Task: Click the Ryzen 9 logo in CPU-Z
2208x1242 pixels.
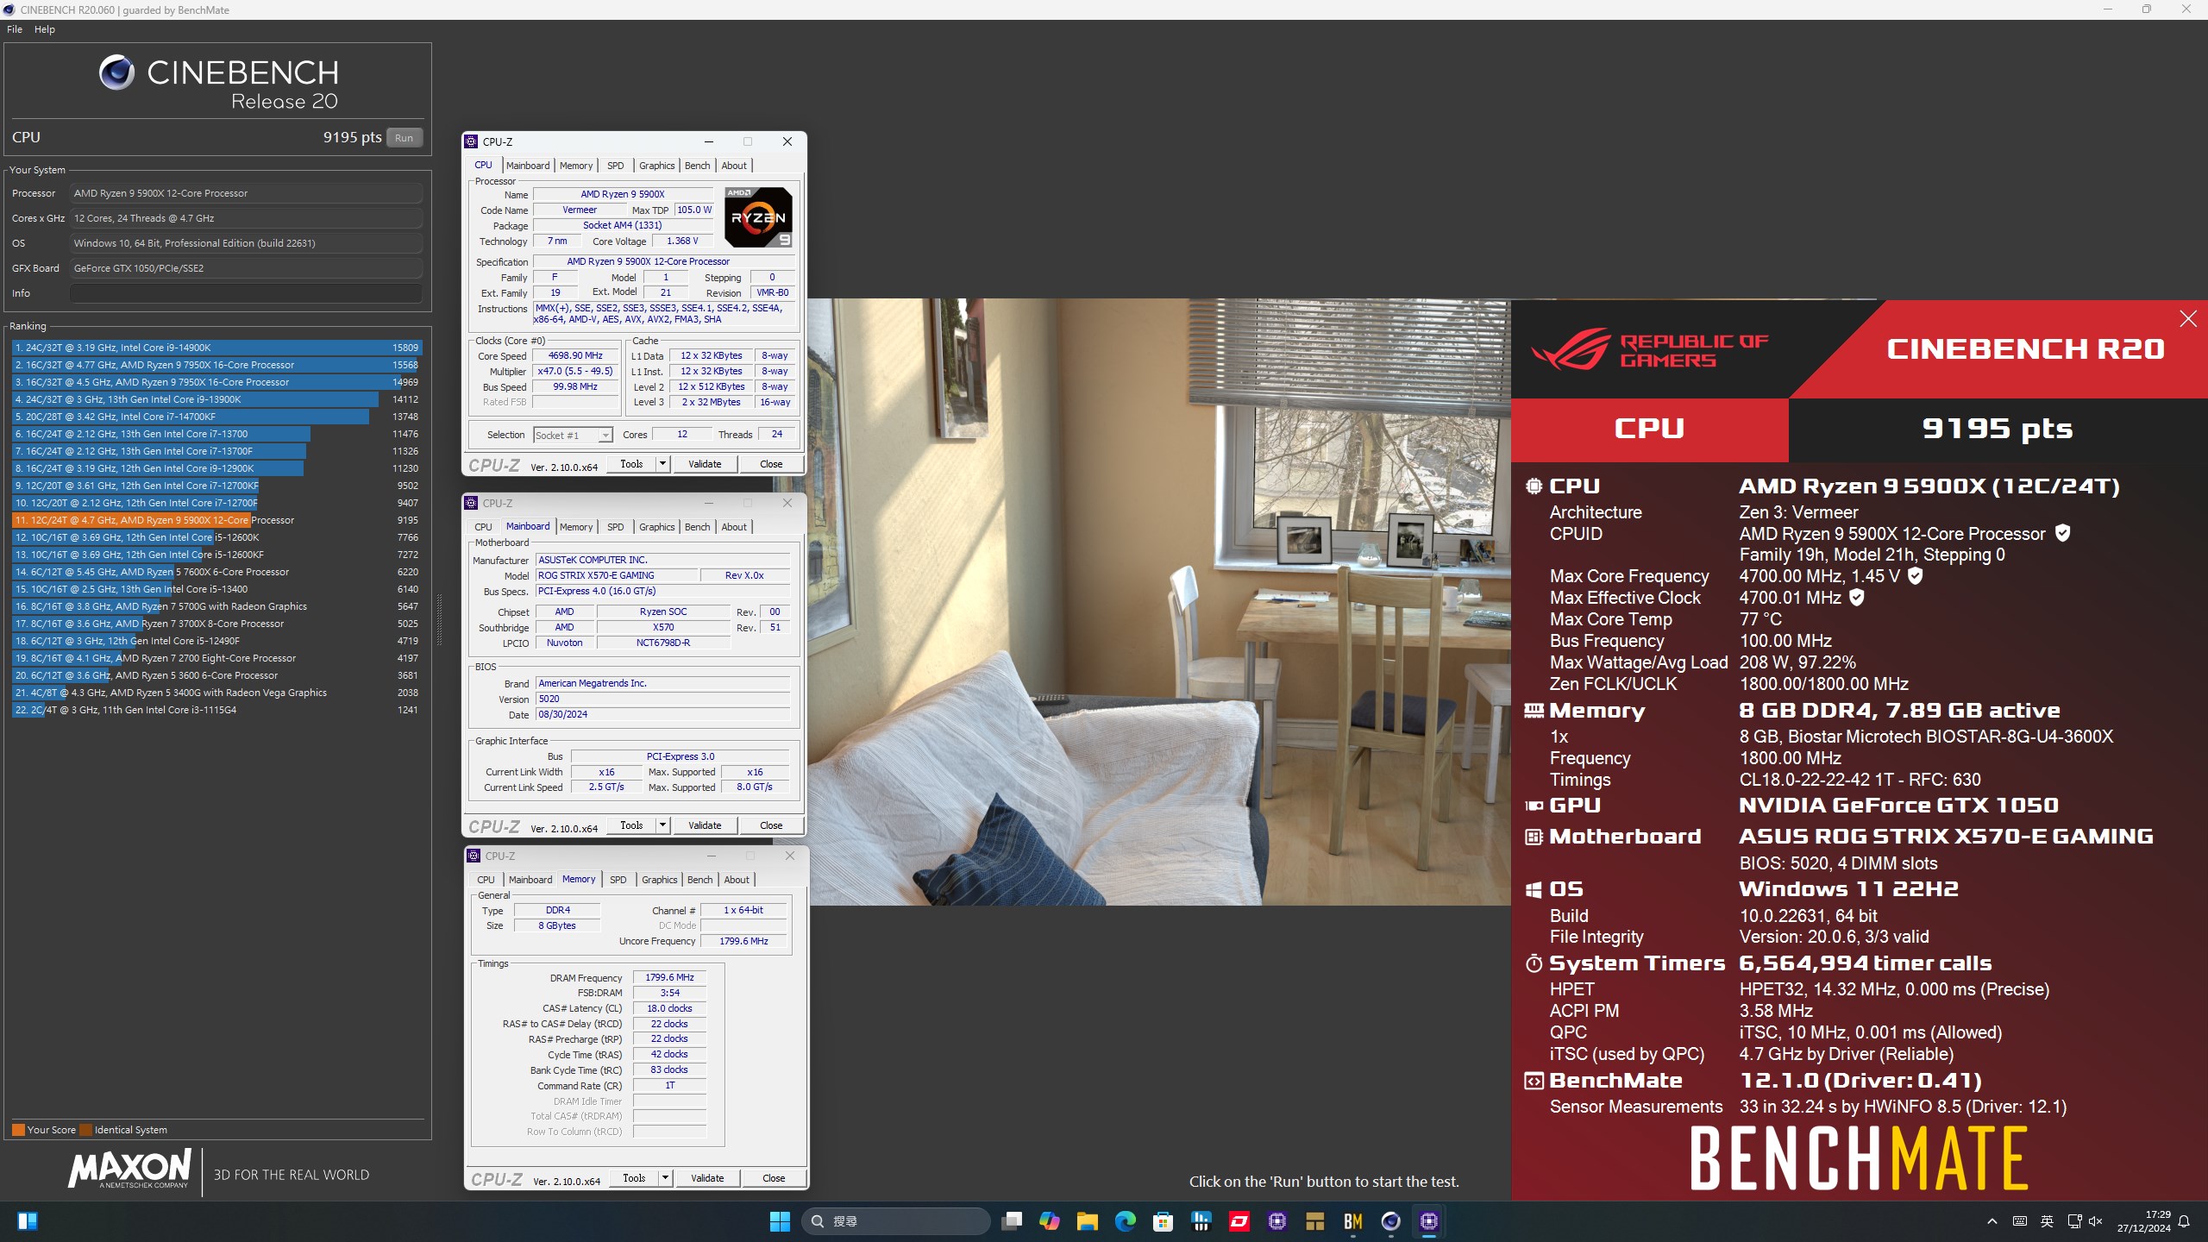Action: (758, 217)
